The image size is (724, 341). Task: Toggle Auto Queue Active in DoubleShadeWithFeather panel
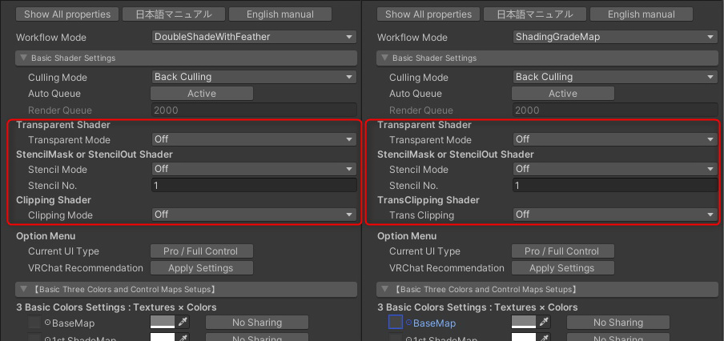[202, 94]
